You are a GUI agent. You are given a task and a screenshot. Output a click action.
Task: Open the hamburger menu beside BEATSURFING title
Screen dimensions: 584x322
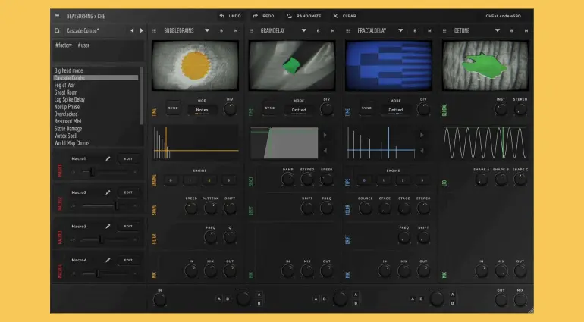coord(58,15)
